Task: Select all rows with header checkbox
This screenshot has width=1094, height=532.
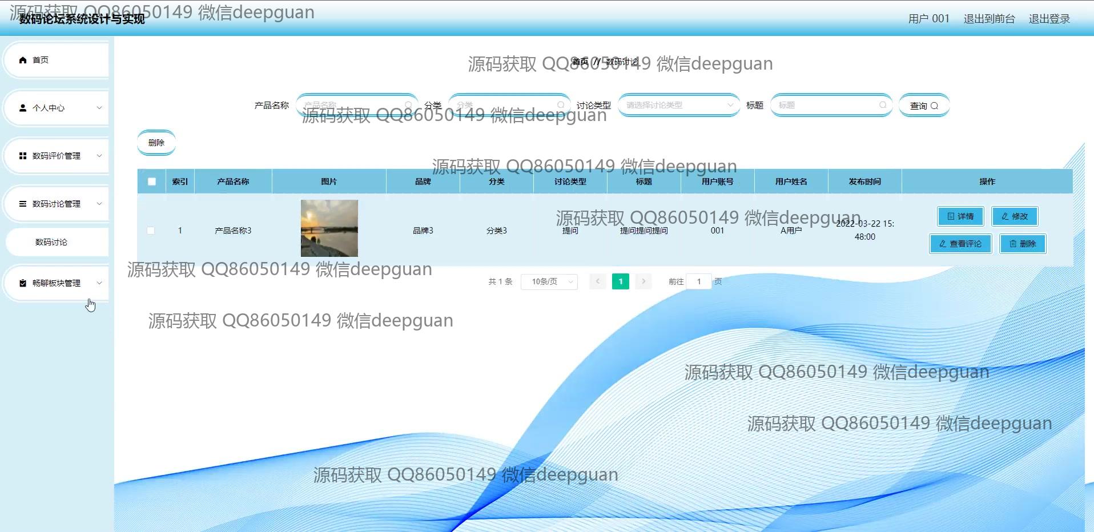Action: pyautogui.click(x=152, y=182)
